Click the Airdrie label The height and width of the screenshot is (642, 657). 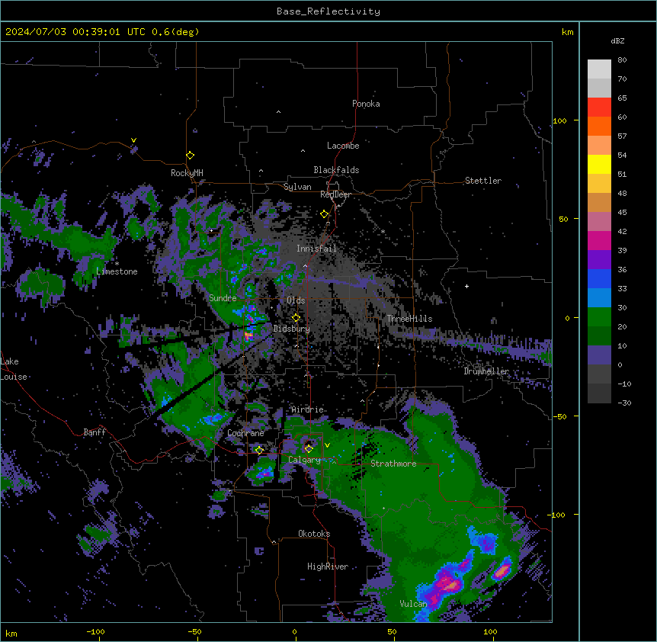pos(308,409)
